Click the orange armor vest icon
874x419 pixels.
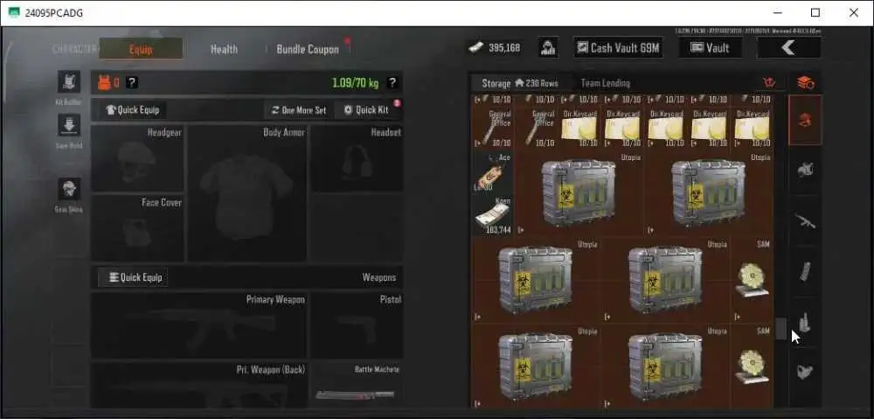pyautogui.click(x=104, y=82)
